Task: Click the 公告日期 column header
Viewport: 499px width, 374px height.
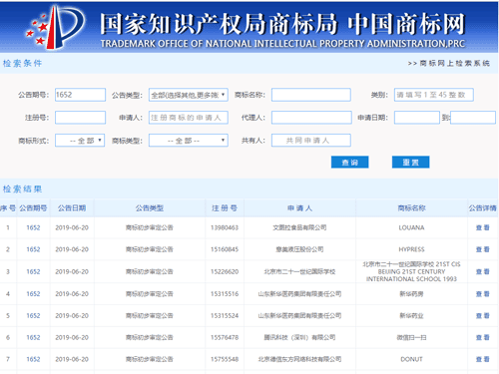Action: tap(72, 208)
